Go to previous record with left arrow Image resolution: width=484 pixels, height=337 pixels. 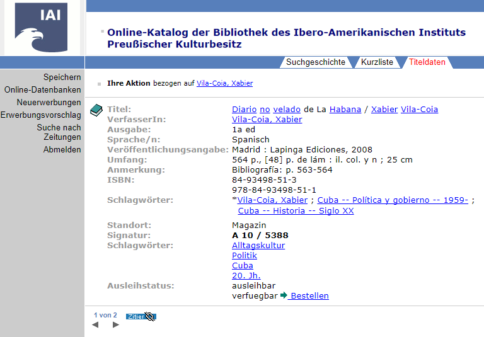tap(95, 324)
